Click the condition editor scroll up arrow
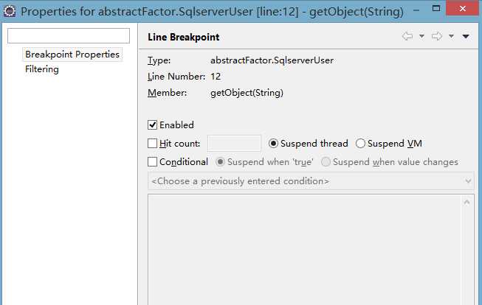This screenshot has height=305, width=482. pyautogui.click(x=466, y=202)
